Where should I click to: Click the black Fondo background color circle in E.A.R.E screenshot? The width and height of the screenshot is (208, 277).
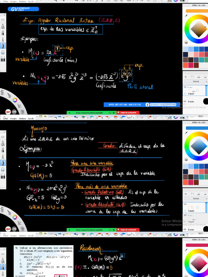[206, 101]
